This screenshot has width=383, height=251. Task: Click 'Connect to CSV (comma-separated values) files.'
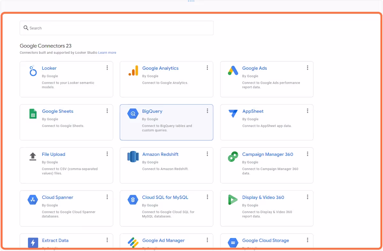tap(70, 171)
